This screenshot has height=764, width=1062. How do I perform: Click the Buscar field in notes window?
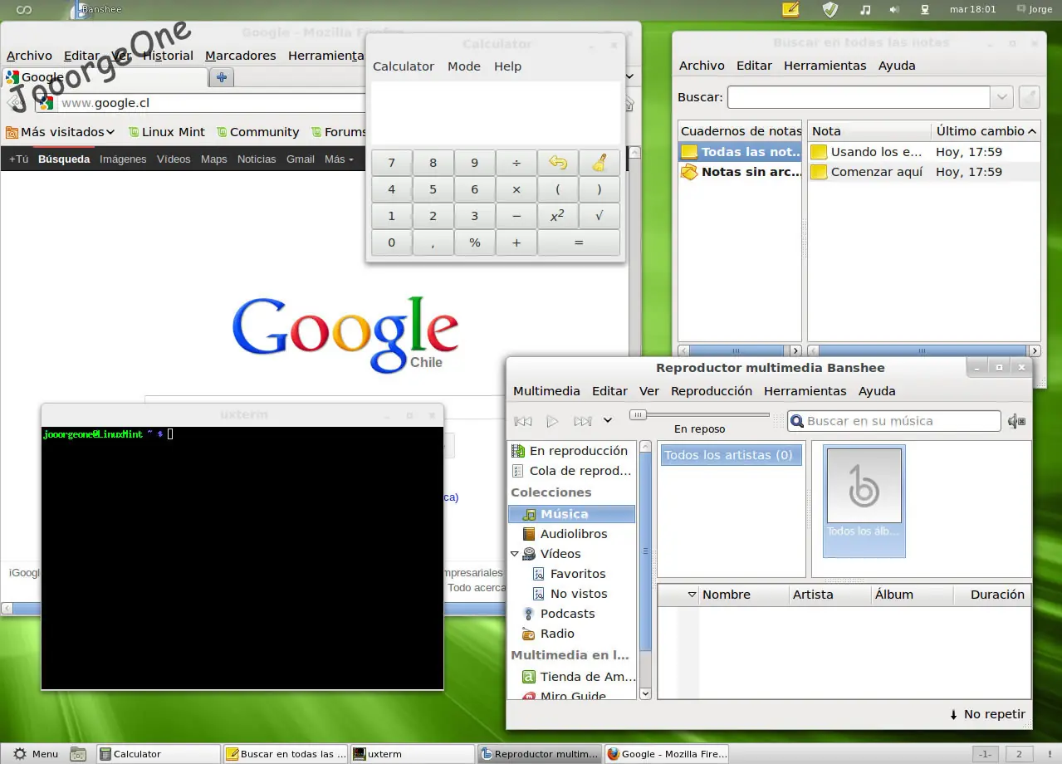859,97
